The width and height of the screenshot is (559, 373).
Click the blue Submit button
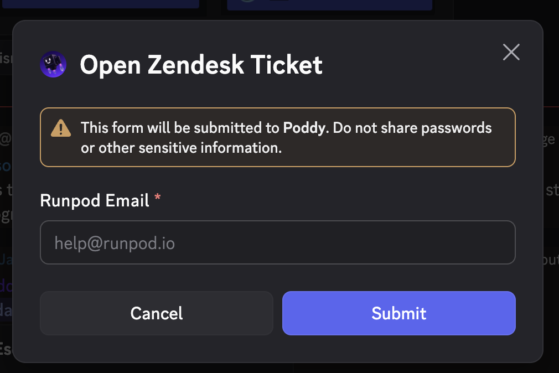(x=398, y=313)
